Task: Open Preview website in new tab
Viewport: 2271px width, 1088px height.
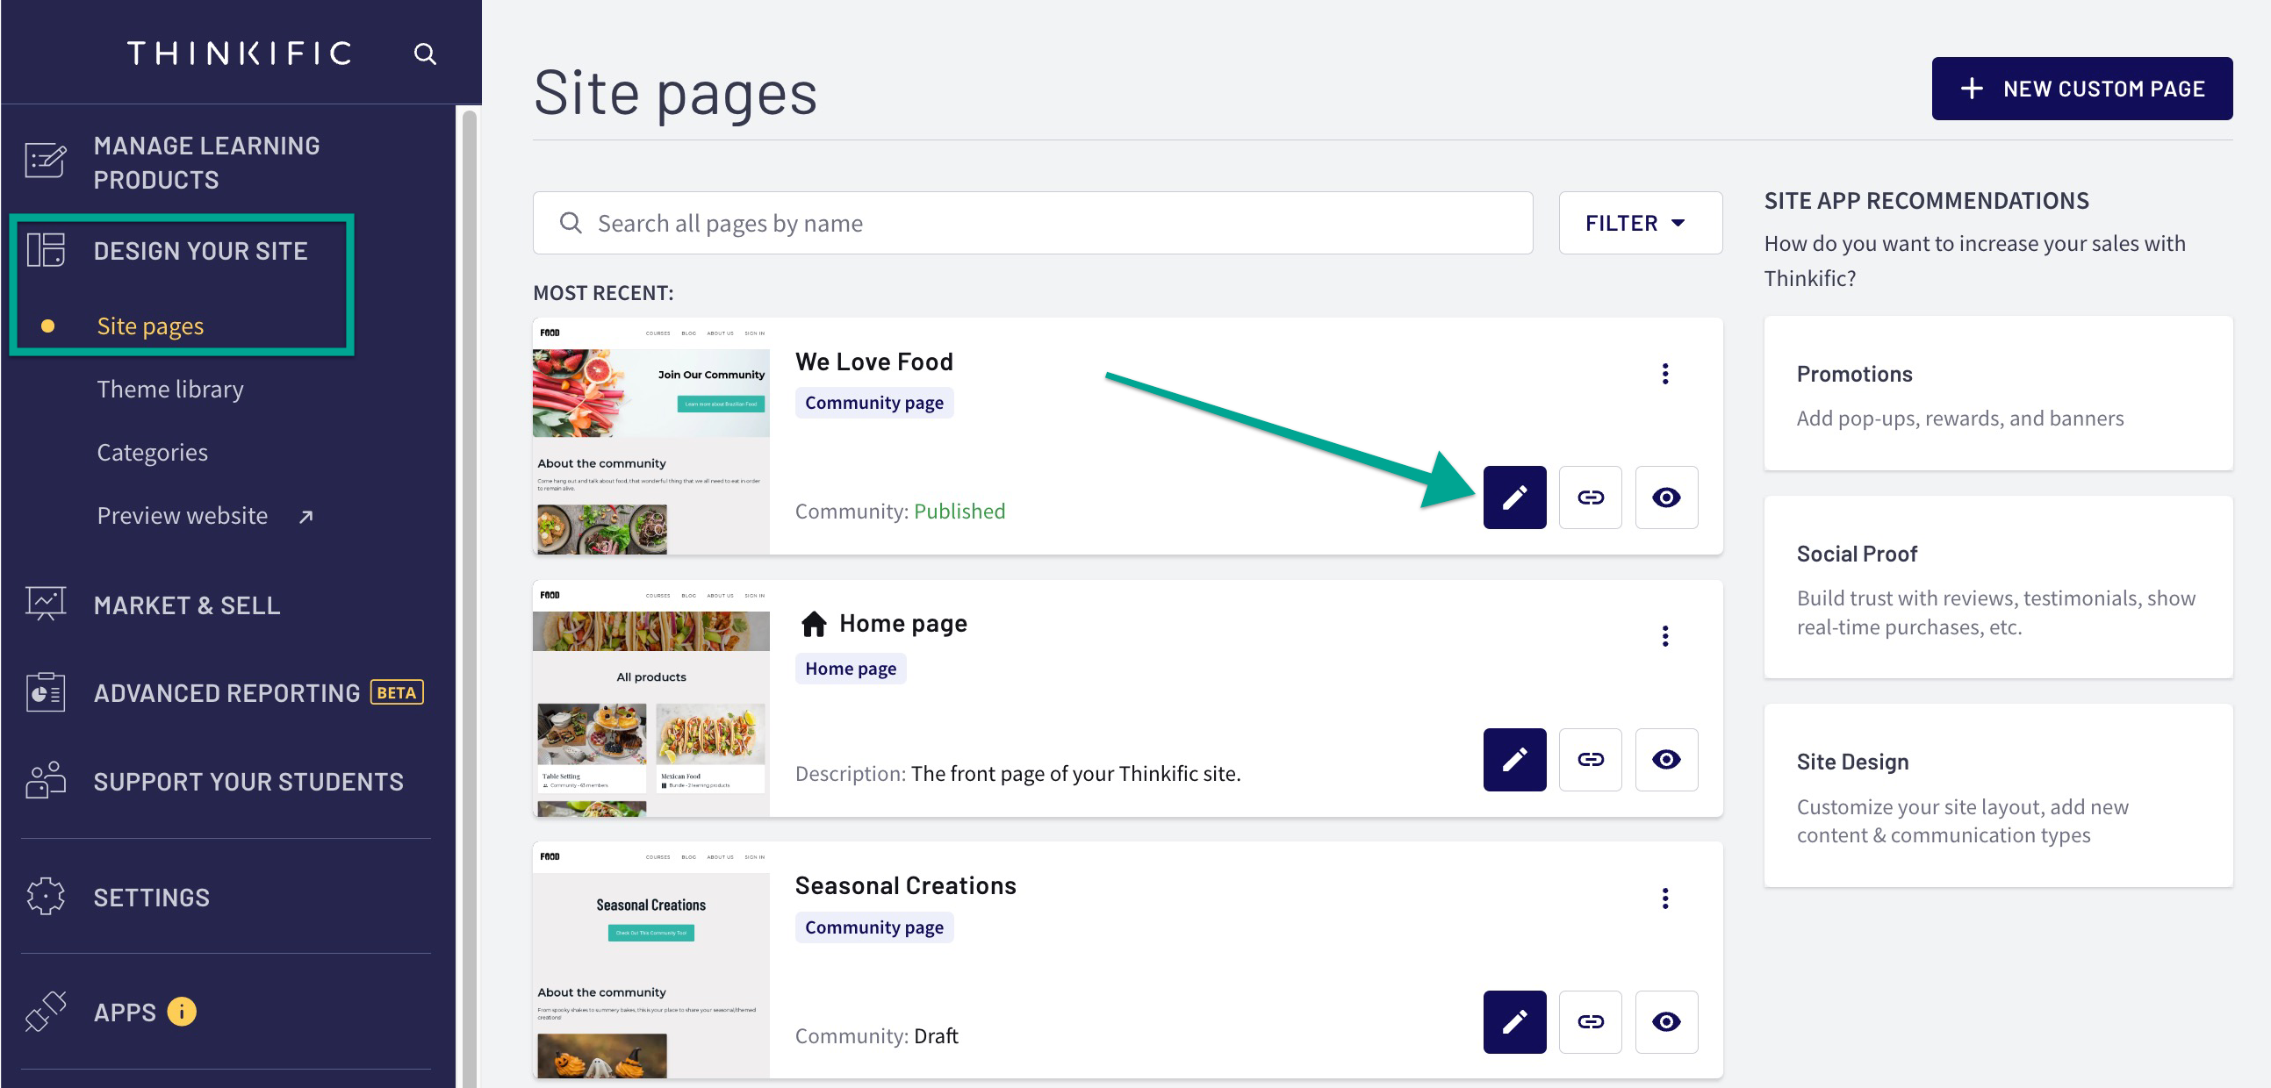Action: click(182, 515)
